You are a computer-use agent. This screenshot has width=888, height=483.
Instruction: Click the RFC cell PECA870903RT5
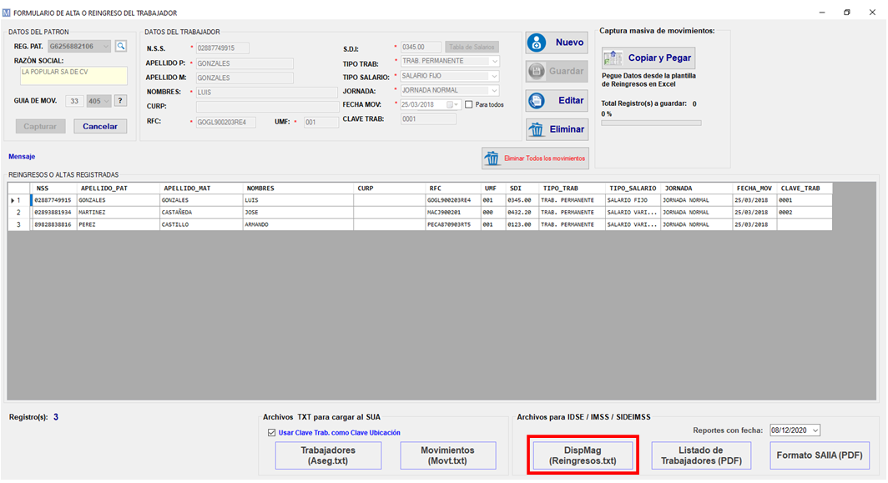tap(453, 224)
